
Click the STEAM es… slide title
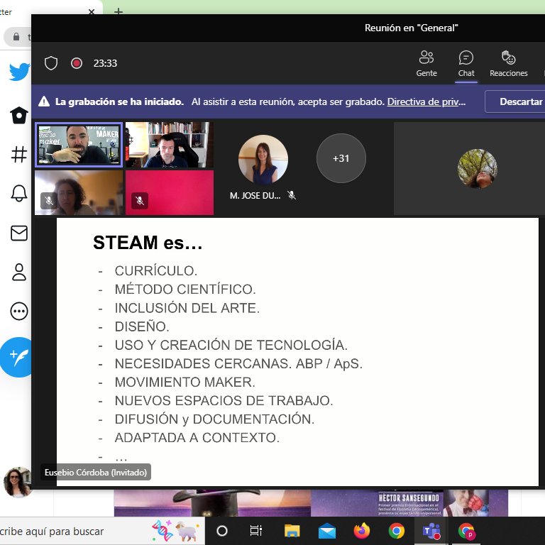(x=148, y=243)
